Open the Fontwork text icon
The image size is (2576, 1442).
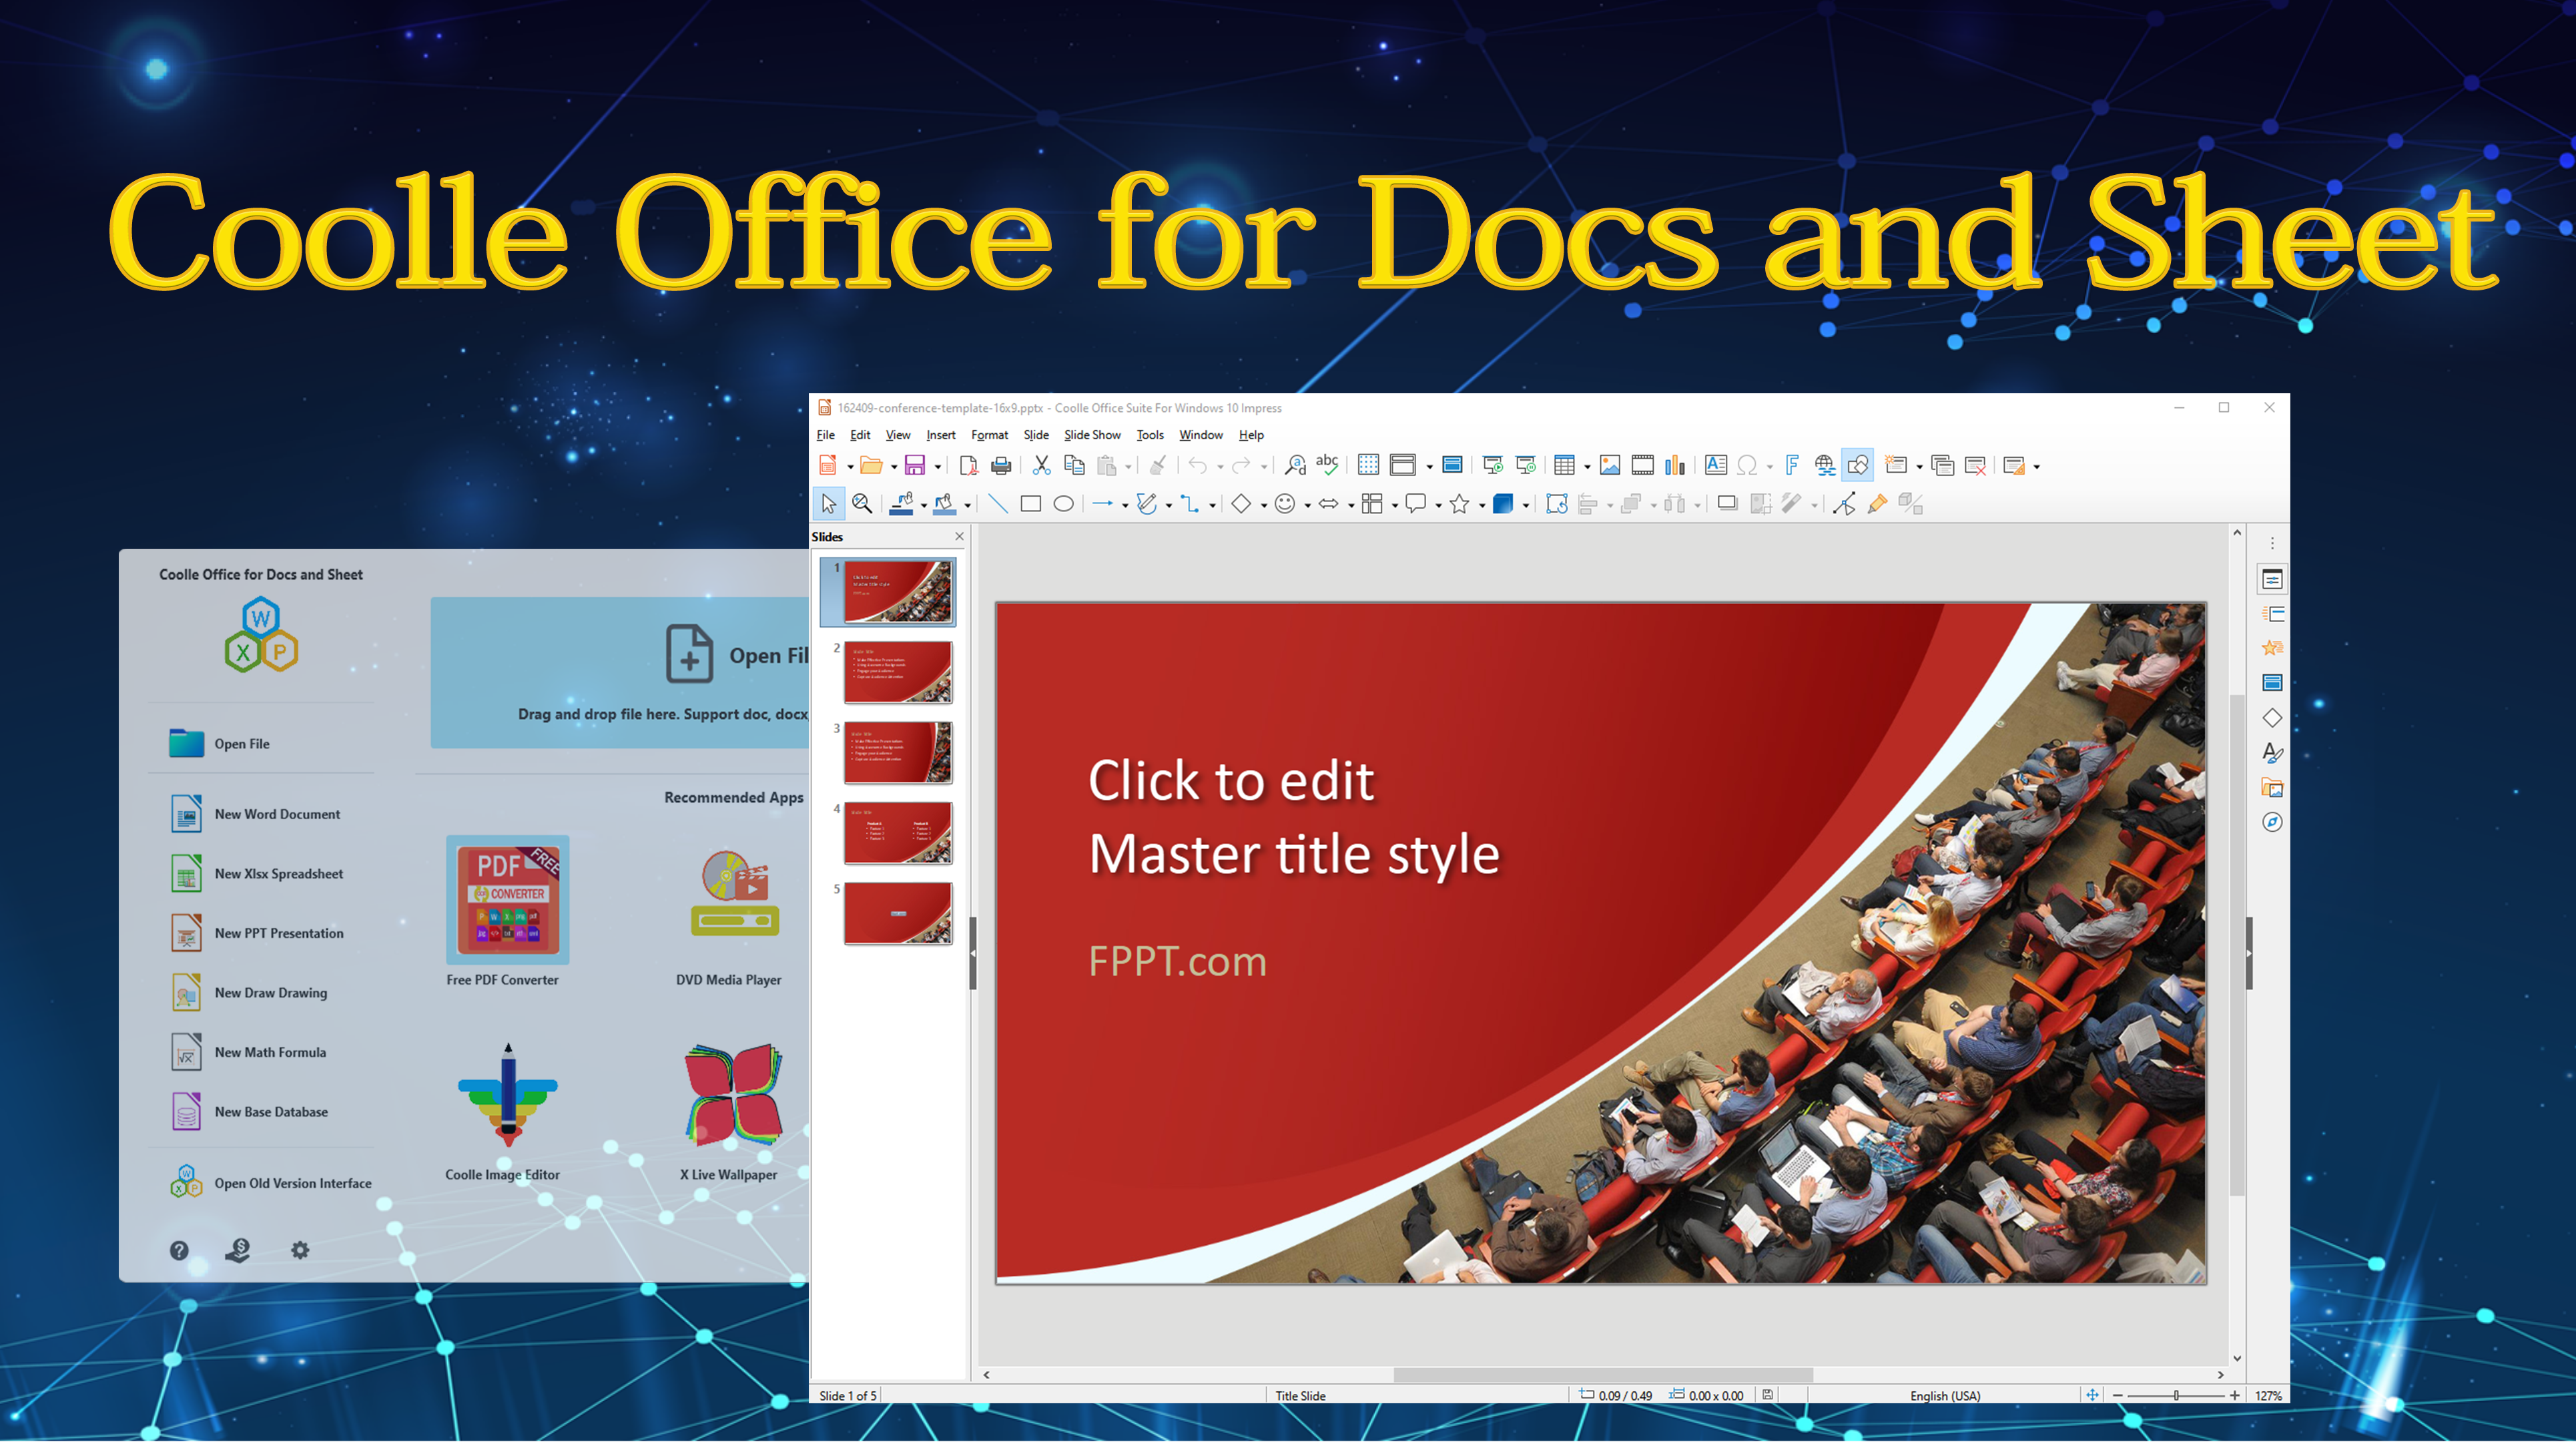point(1792,465)
